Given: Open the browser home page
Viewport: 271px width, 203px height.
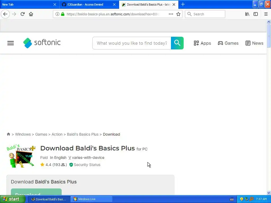Looking at the screenshot, I should point(31,14).
